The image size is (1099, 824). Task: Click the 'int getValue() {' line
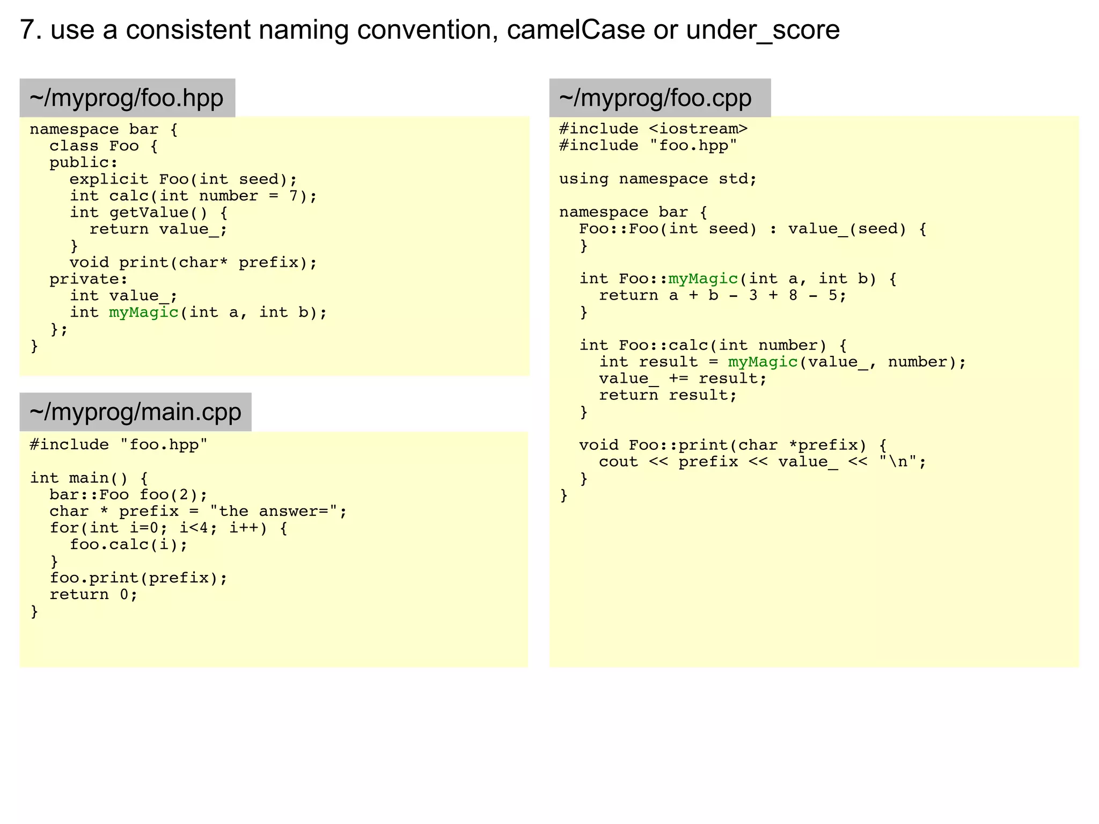pos(149,213)
